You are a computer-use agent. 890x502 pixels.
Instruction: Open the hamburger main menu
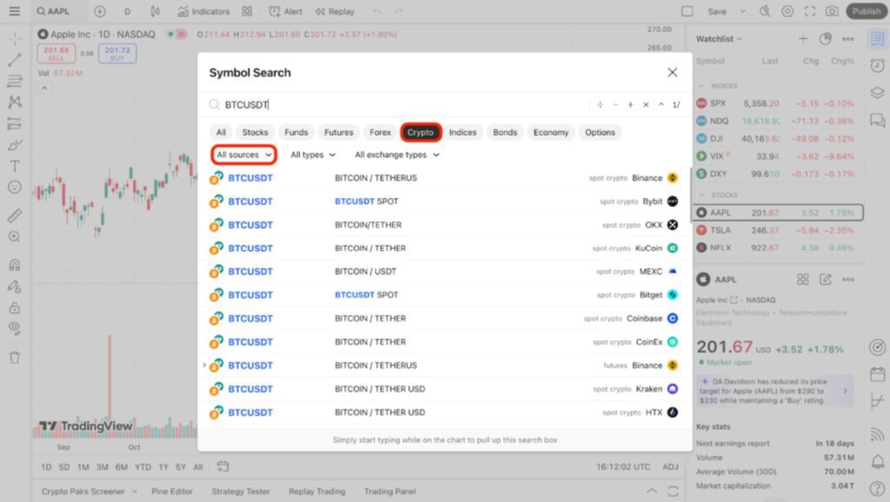14,11
